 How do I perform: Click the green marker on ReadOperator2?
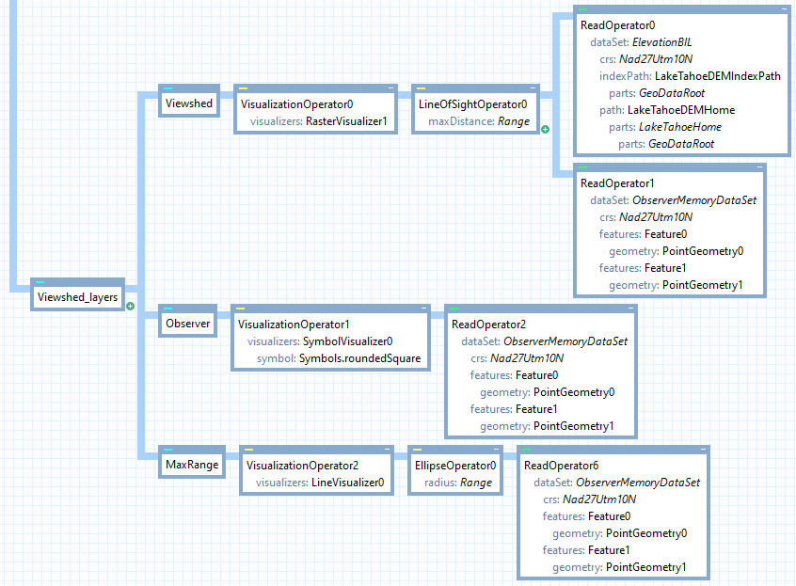454,309
